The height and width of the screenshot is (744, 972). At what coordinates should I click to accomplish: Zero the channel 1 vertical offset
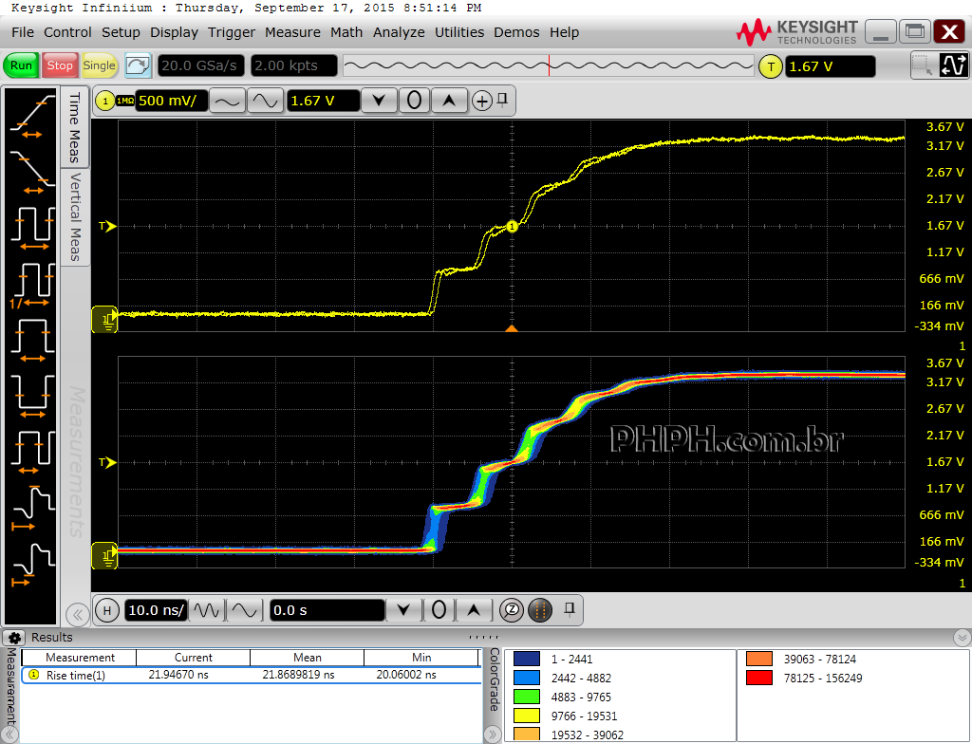tap(414, 101)
